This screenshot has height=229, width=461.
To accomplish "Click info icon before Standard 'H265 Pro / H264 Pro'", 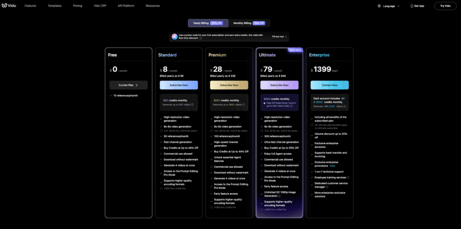I will click(161, 189).
